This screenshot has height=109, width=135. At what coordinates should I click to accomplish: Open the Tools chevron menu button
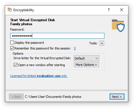coord(102,43)
